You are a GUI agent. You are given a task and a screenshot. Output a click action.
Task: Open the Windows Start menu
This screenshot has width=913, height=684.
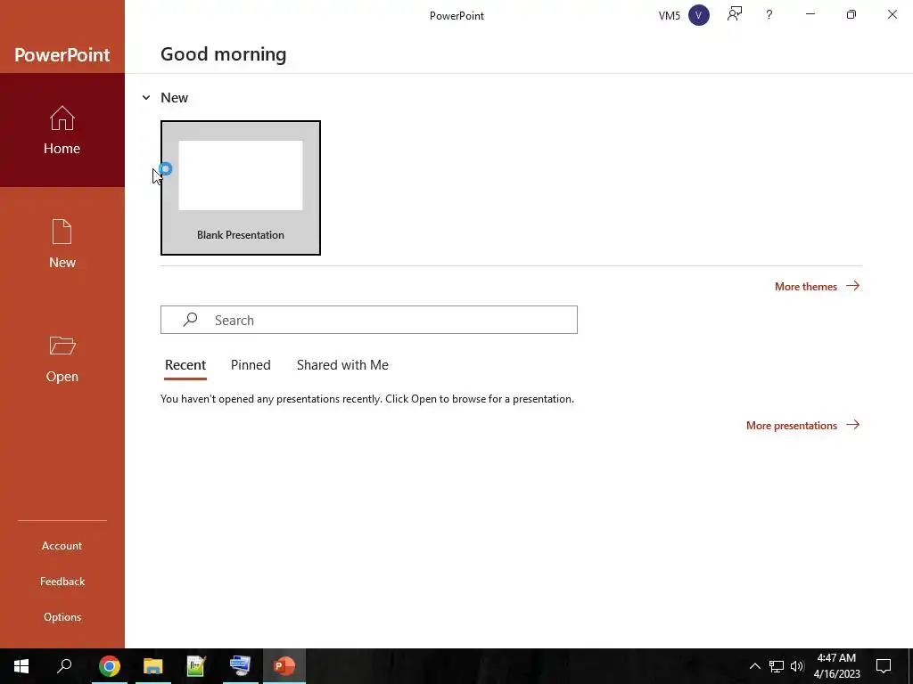pos(21,666)
